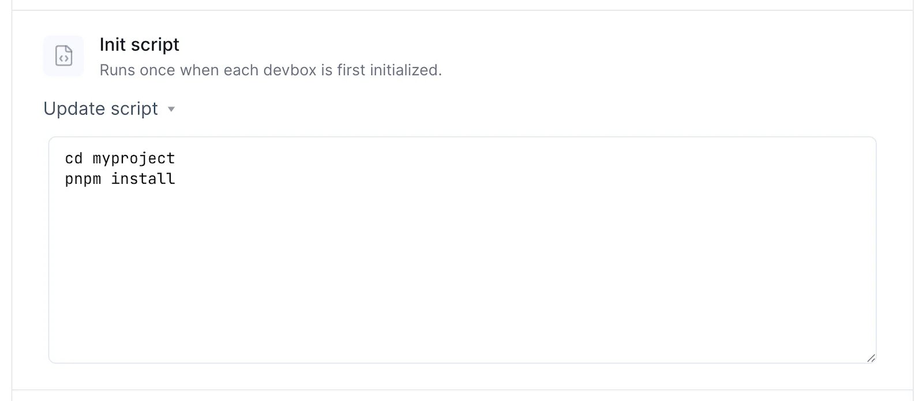Place cursor on "cd myproject" line

pos(120,158)
